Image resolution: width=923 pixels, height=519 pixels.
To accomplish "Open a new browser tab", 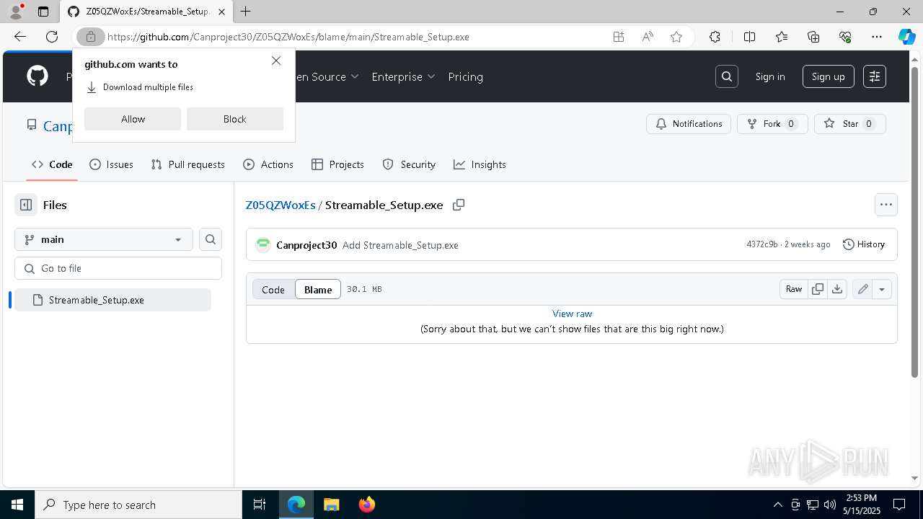I will pos(246,12).
